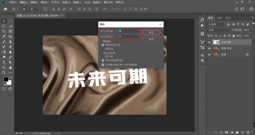This screenshot has height=135, width=255.
Task: Select the Gradient tool
Action: coord(4,52)
